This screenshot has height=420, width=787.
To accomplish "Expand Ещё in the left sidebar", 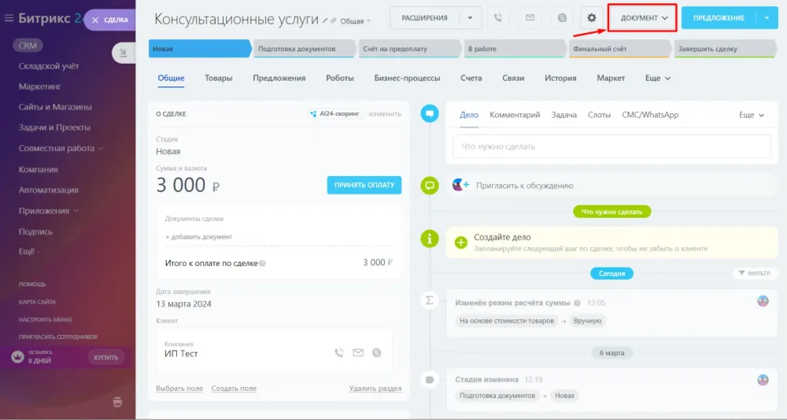I will 28,252.
